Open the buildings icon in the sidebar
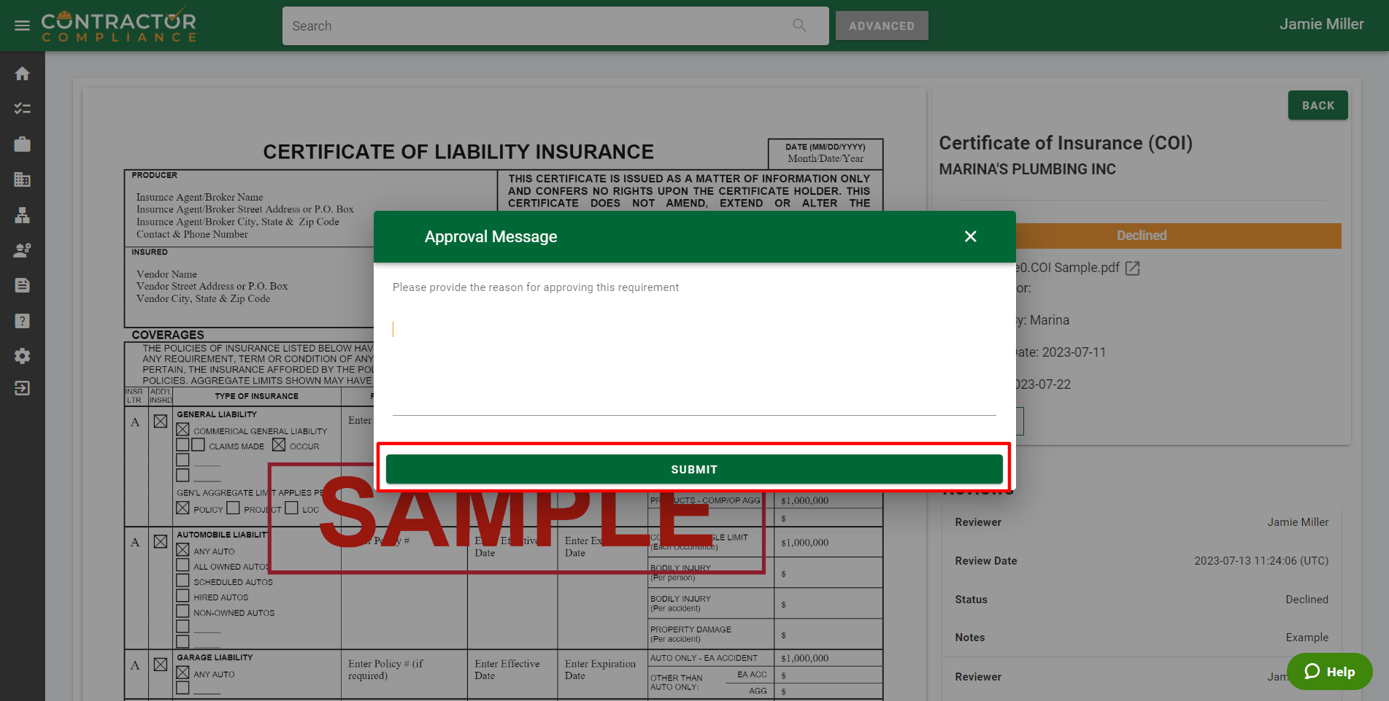Screen dimensions: 1389x701 point(22,179)
